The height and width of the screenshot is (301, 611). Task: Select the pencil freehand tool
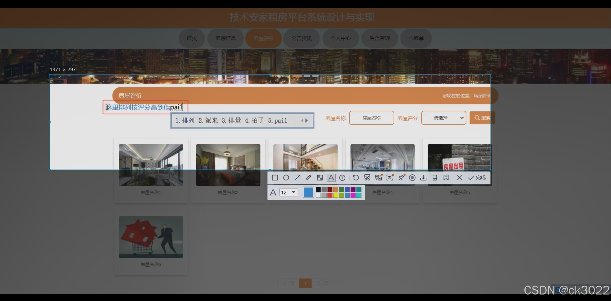[x=308, y=178]
